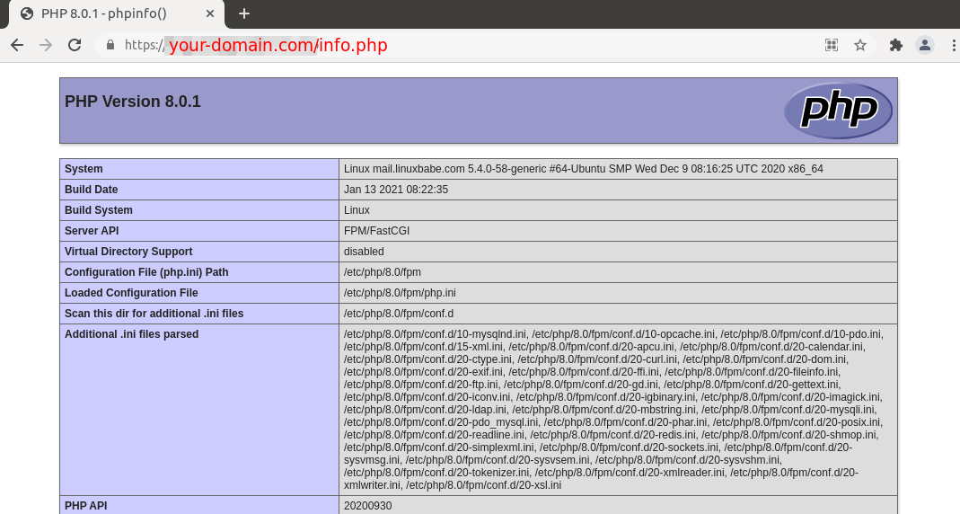960x514 pixels.
Task: Click the Build Date value Jan 13 2021
Action: pyautogui.click(x=396, y=190)
